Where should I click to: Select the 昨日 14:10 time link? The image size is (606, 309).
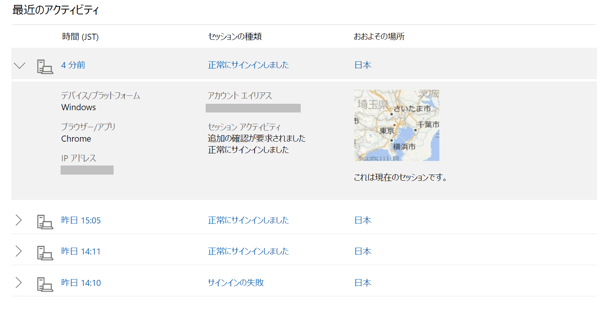(x=81, y=283)
